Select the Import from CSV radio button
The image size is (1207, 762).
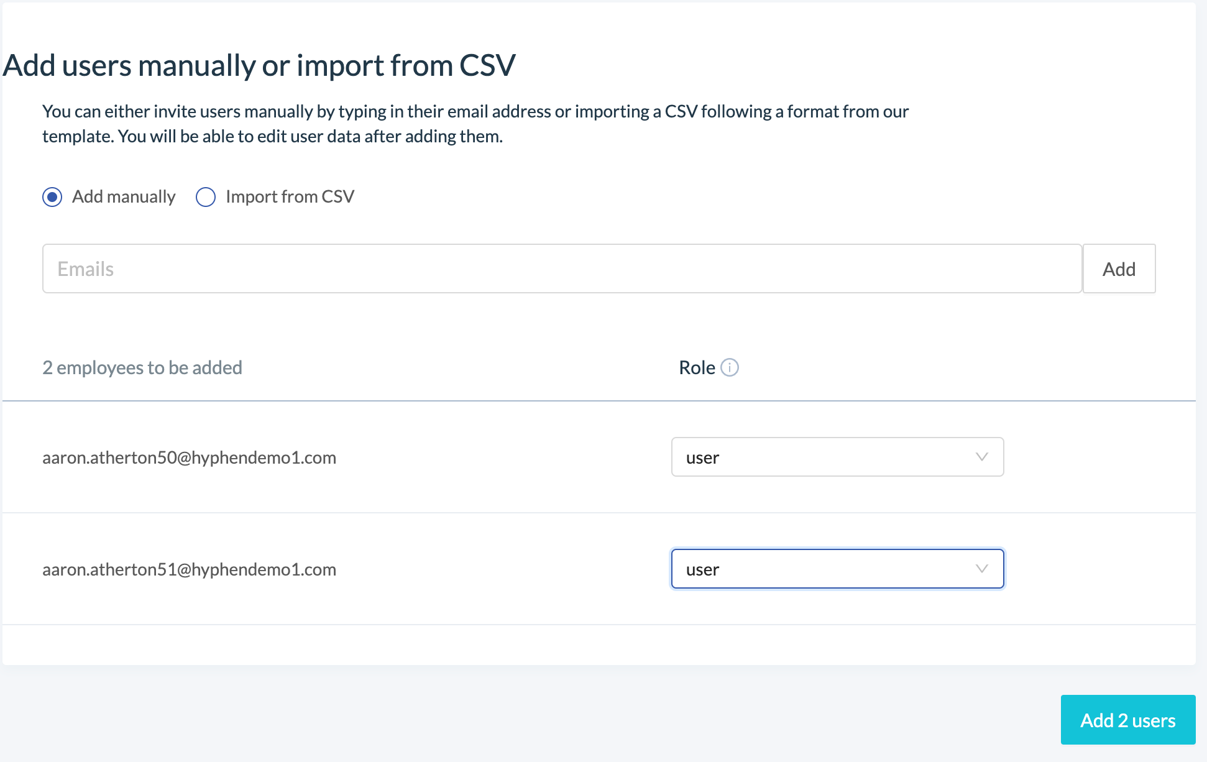click(206, 197)
